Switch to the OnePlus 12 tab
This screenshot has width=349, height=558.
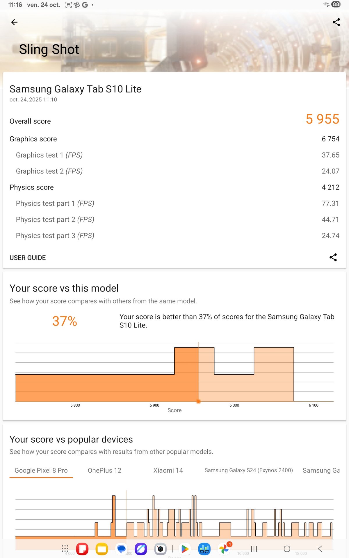pyautogui.click(x=104, y=471)
